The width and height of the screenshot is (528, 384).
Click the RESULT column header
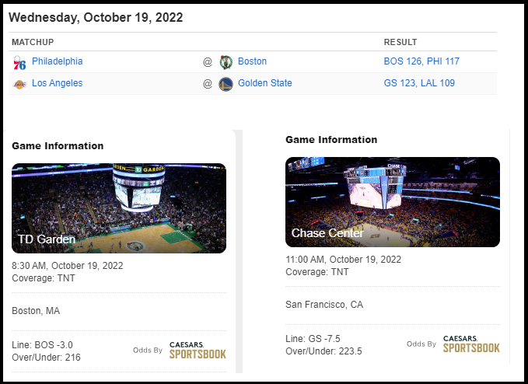point(400,42)
